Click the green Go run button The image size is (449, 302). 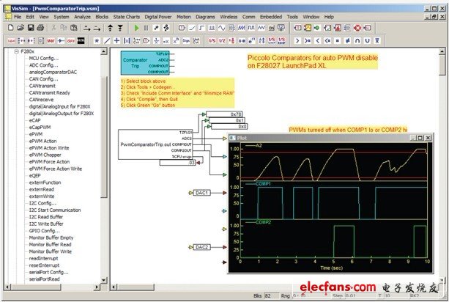137,27
